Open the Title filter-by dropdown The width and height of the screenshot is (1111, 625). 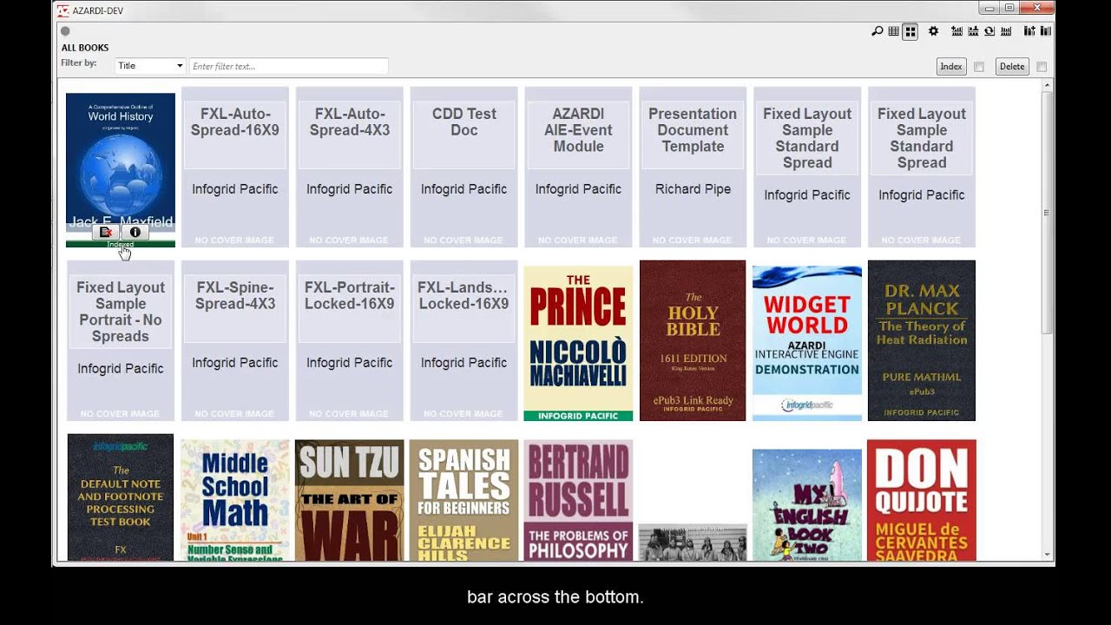click(x=150, y=66)
